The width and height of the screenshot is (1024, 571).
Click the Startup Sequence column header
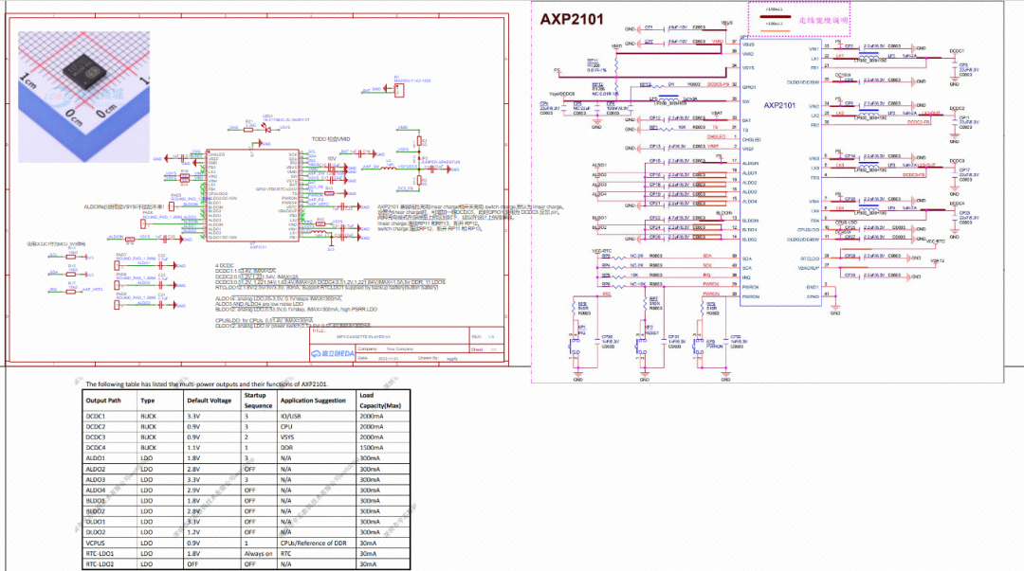256,399
